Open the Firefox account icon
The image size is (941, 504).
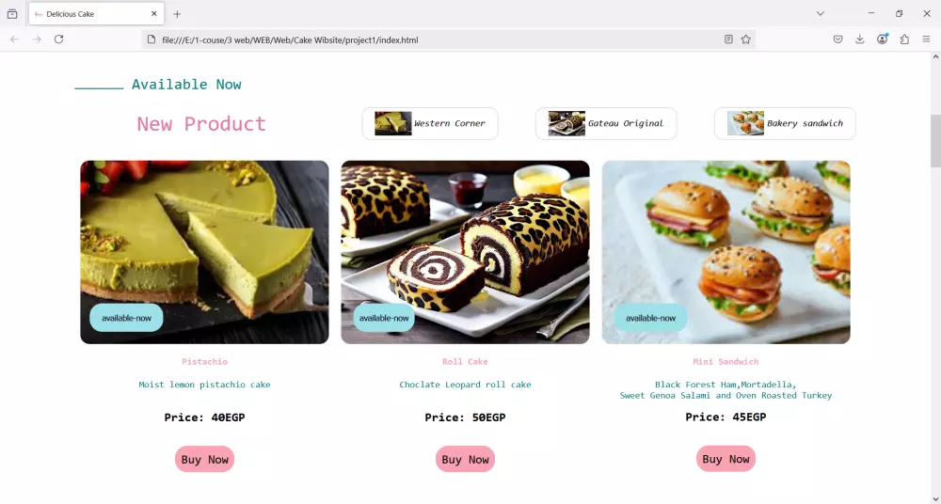[x=883, y=39]
